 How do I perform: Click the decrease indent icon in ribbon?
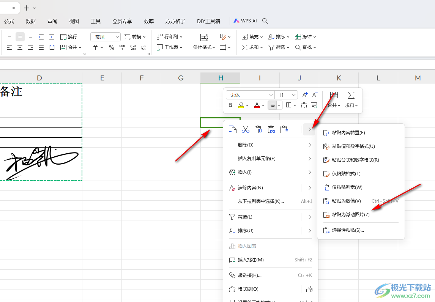[x=41, y=36]
